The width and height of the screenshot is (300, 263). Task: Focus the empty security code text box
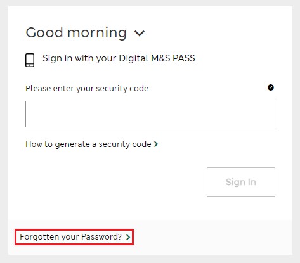(x=150, y=114)
